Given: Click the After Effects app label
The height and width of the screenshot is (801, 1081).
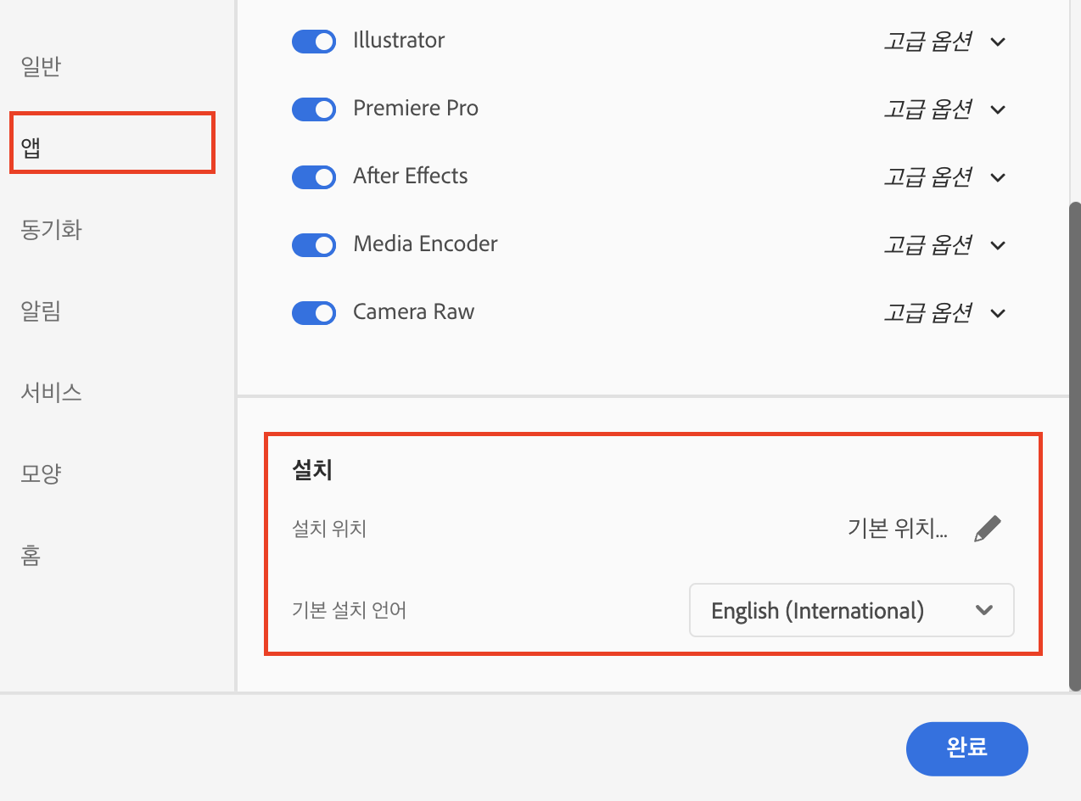Looking at the screenshot, I should click(x=411, y=176).
